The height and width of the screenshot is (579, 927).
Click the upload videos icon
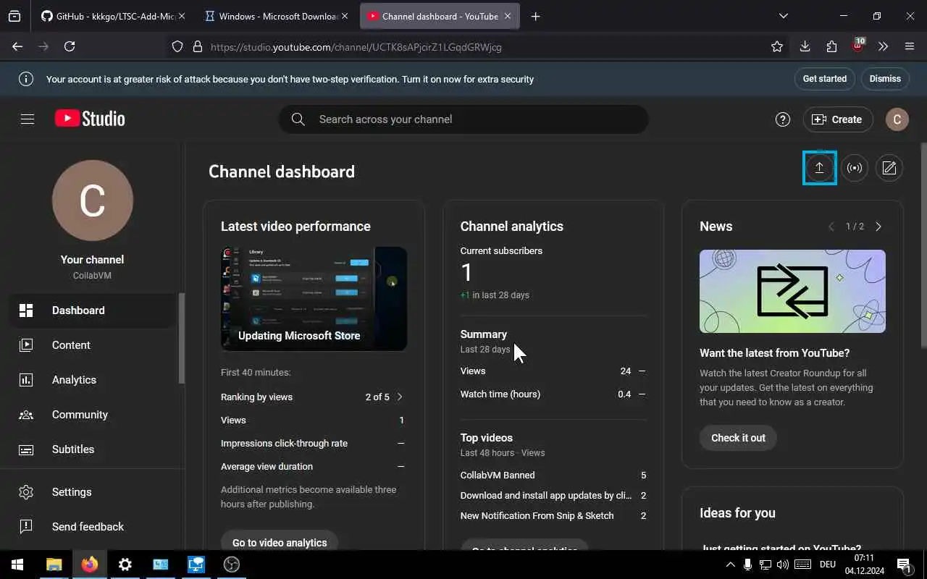pyautogui.click(x=819, y=168)
